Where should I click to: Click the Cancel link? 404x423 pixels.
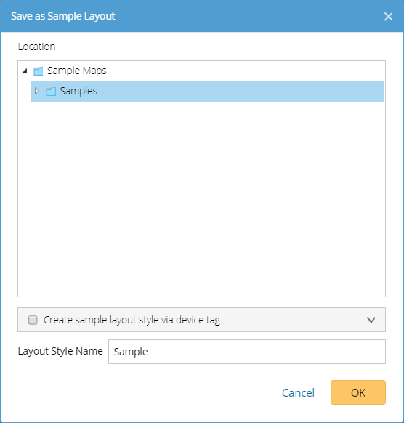coord(298,392)
